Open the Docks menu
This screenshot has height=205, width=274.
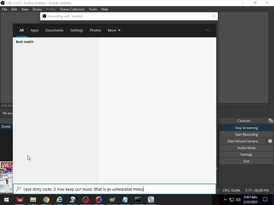[37, 9]
